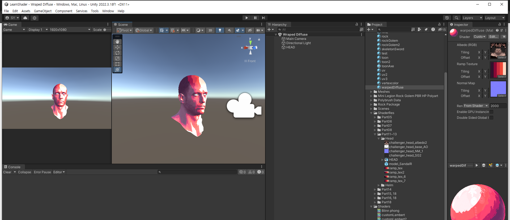
Task: Toggle the Project hidden packages count icon
Action: 442,29
